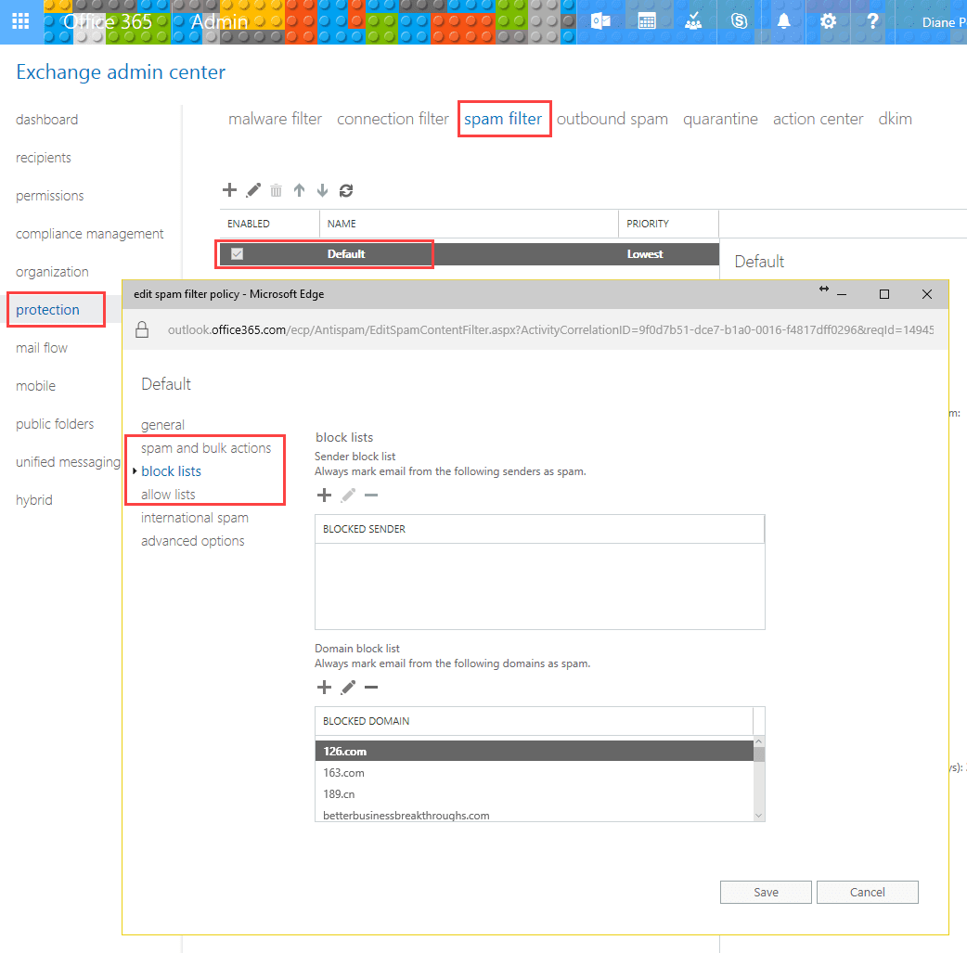Toggle the Default policy enabled checkbox

tap(237, 253)
